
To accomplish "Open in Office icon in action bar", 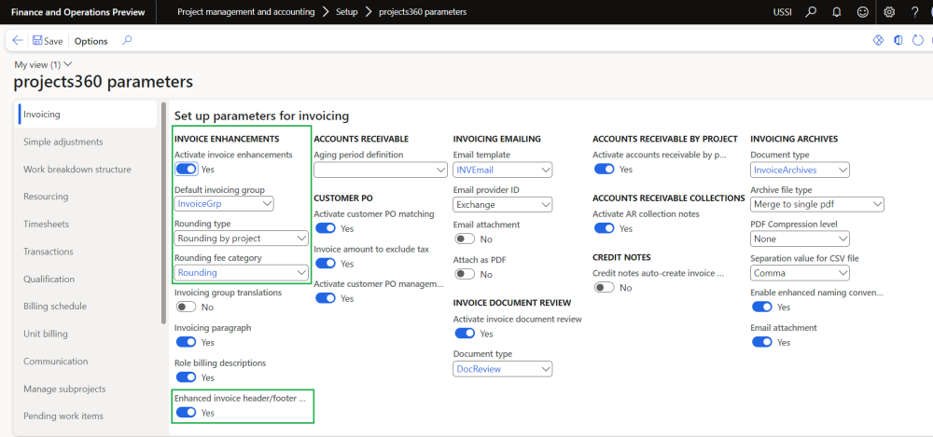I will coord(898,41).
